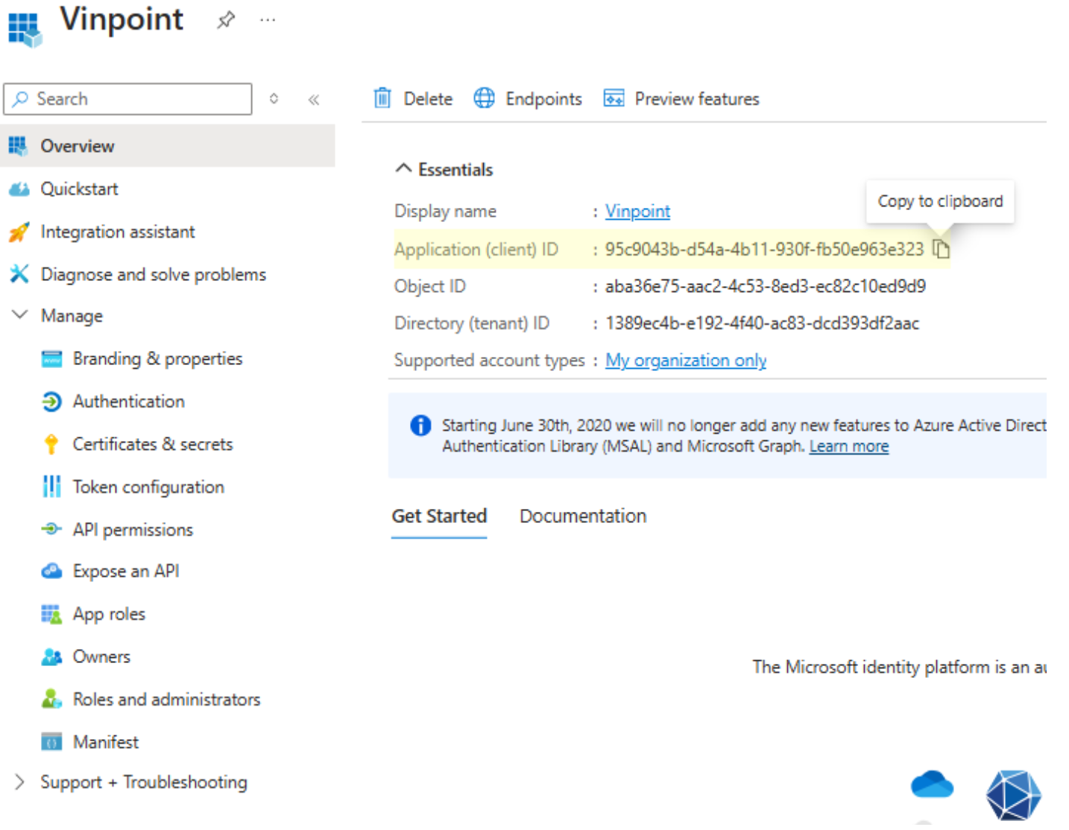Click the Delete trash icon
Image resolution: width=1069 pixels, height=830 pixels.
(x=382, y=98)
